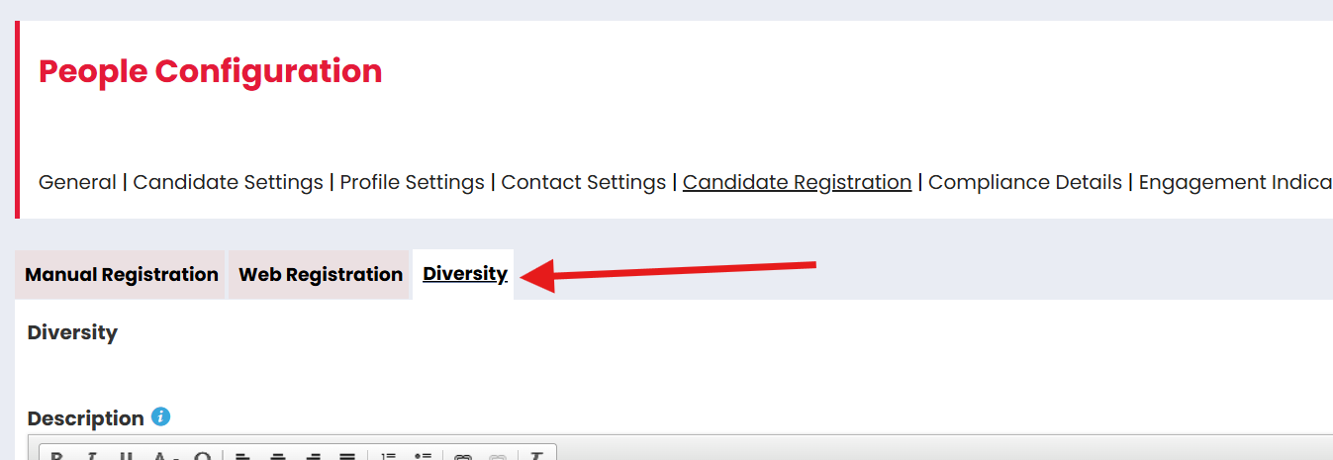Insert a numbered list
This screenshot has height=460, width=1333.
[388, 457]
